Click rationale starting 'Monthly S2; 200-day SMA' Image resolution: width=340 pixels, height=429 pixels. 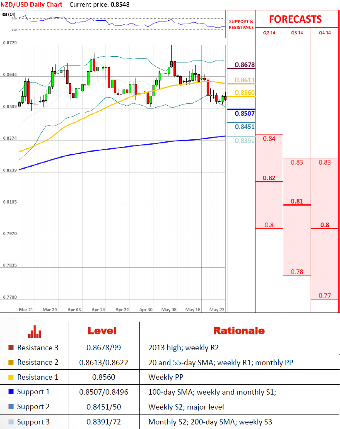(x=210, y=422)
